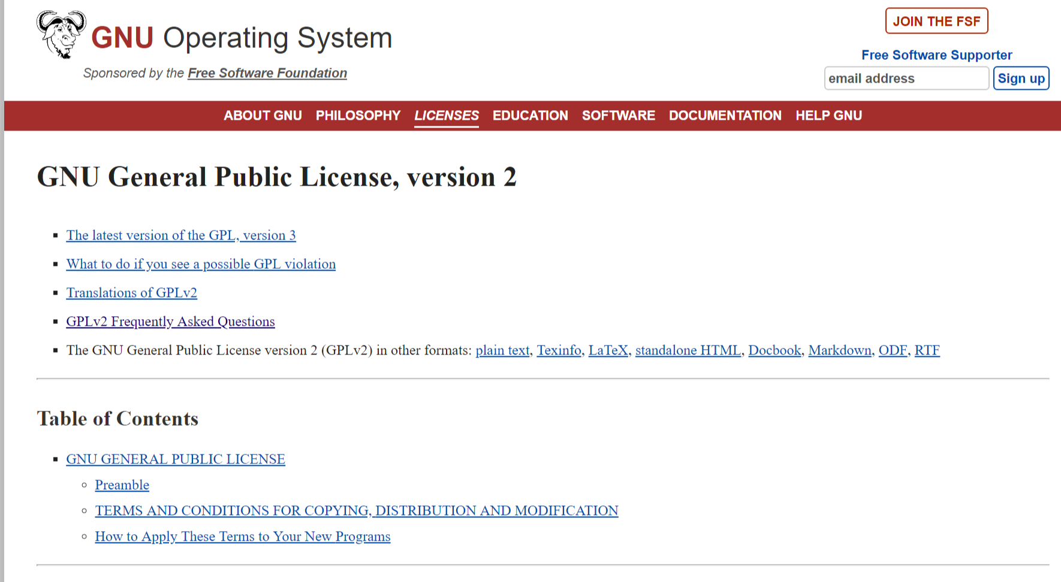Select the LICENSES navigation item
1061x582 pixels.
pyautogui.click(x=446, y=116)
